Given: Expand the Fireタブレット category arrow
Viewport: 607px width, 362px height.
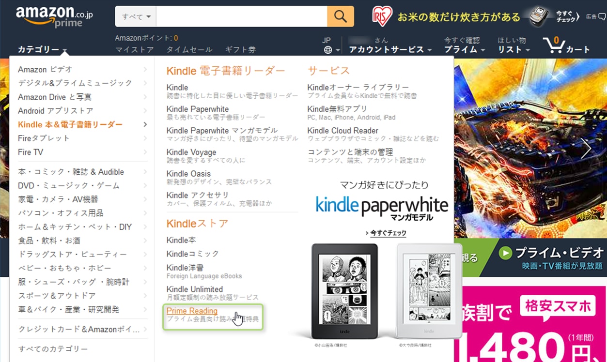Looking at the screenshot, I should tap(145, 138).
